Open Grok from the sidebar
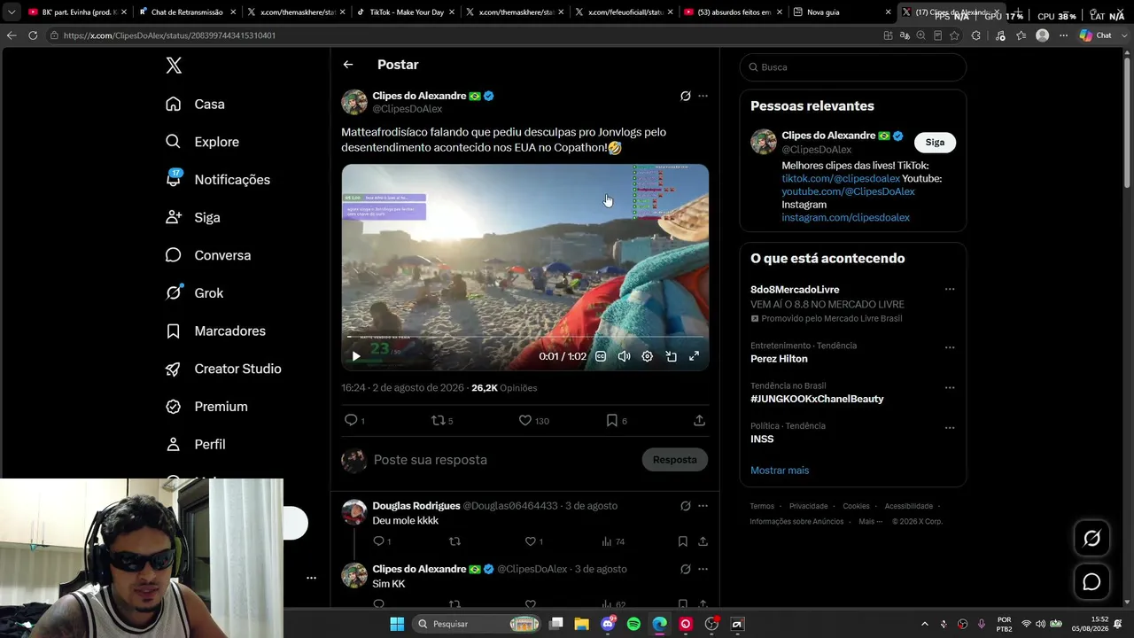 (194, 292)
